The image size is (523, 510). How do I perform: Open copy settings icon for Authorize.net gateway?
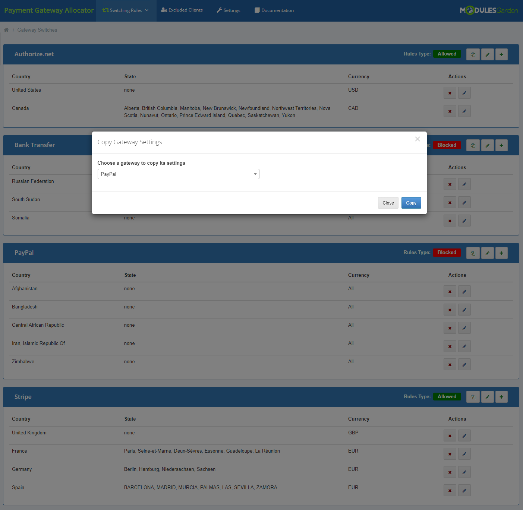click(473, 54)
